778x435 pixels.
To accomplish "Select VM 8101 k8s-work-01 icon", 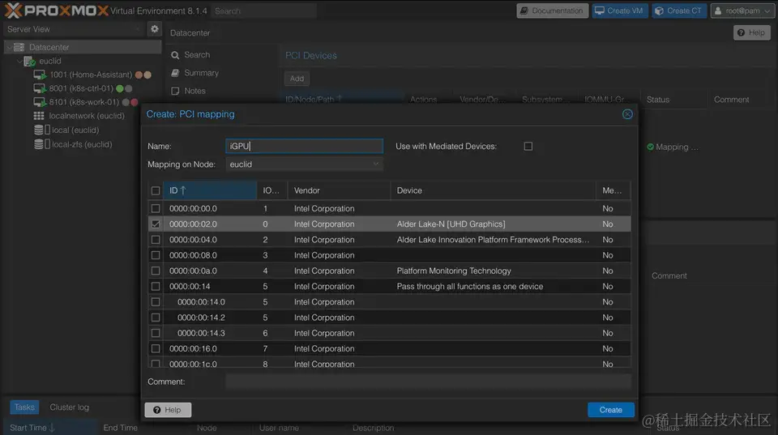I will [40, 102].
